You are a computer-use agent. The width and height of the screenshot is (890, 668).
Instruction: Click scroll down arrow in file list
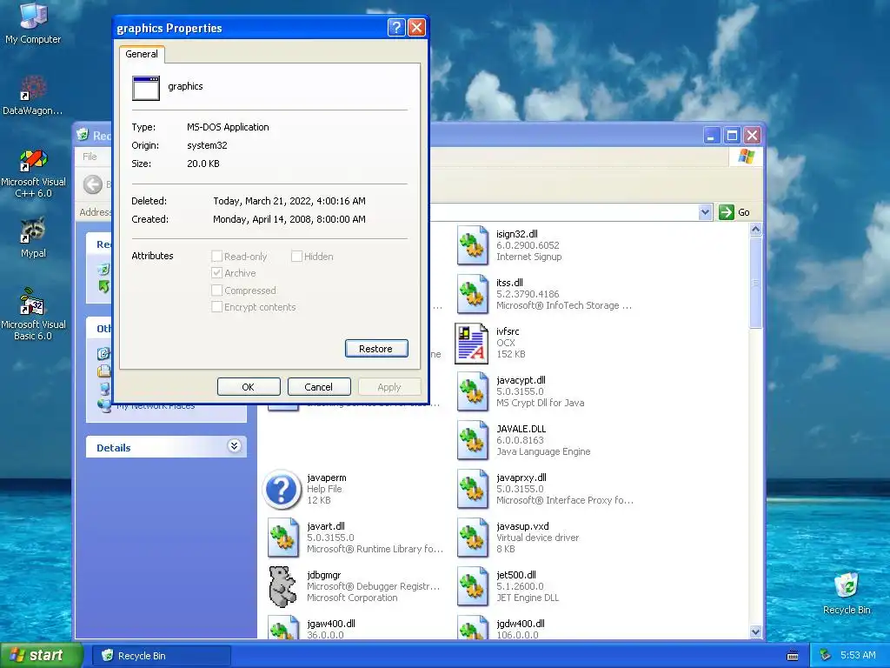pos(755,631)
